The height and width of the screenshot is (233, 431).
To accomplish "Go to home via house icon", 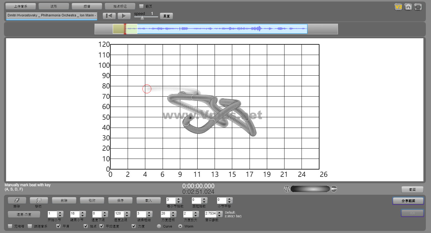I will click(x=408, y=7).
